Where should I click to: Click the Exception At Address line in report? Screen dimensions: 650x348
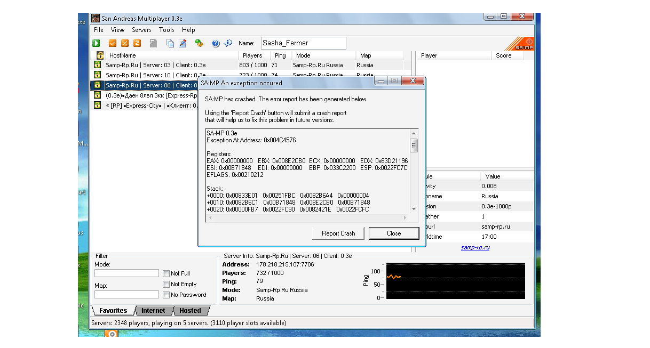[251, 140]
